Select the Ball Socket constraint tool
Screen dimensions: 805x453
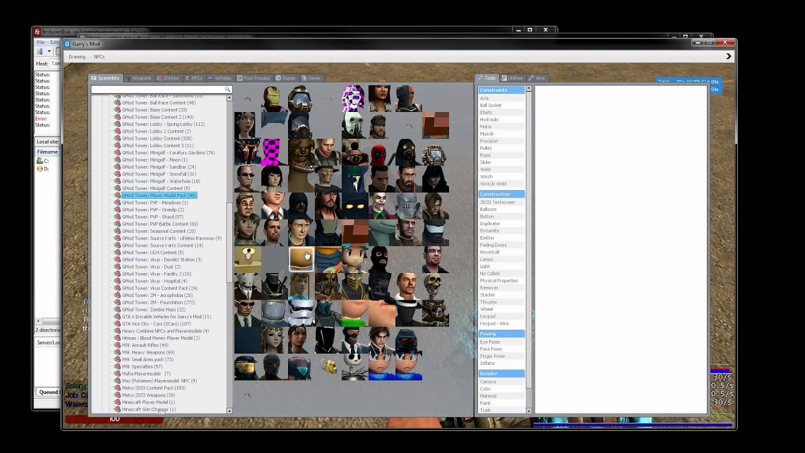(x=501, y=105)
